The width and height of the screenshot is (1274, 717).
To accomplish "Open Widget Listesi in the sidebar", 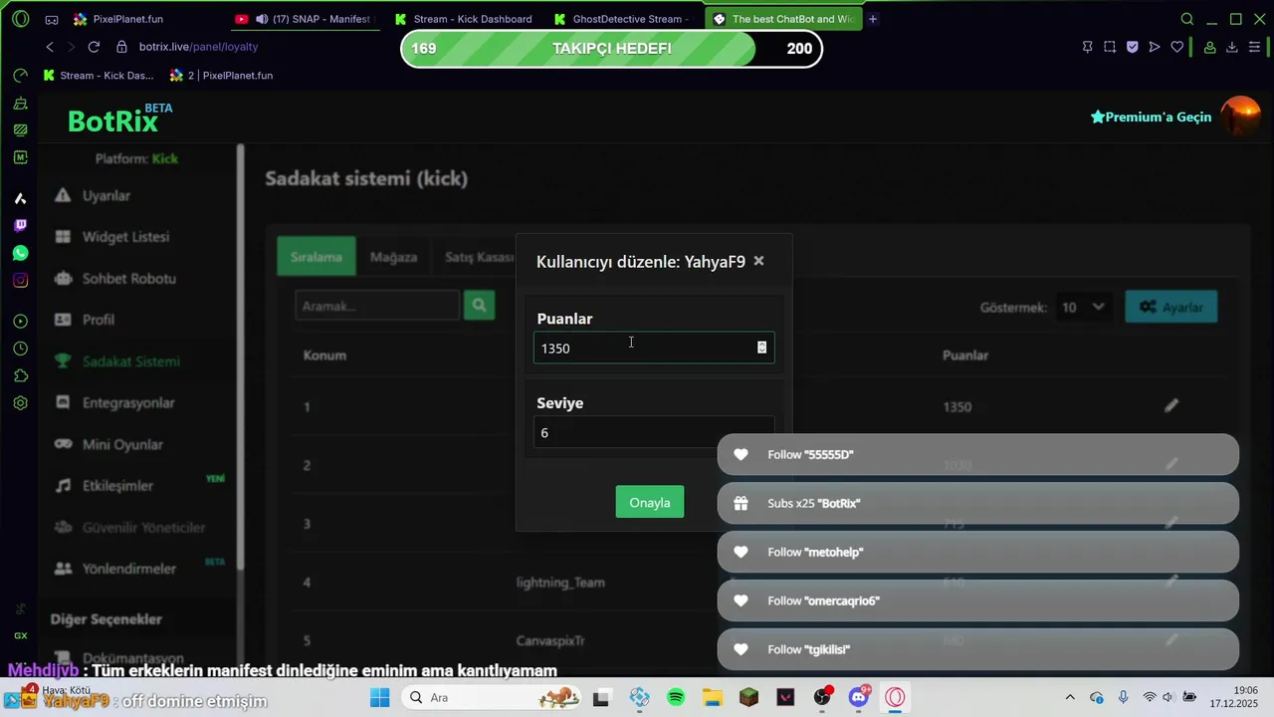I will tap(125, 237).
